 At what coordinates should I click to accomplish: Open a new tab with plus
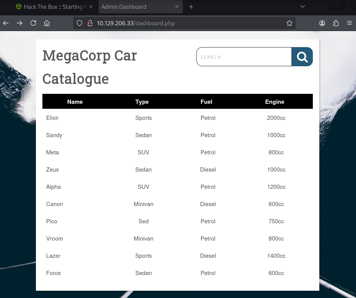coord(191,7)
